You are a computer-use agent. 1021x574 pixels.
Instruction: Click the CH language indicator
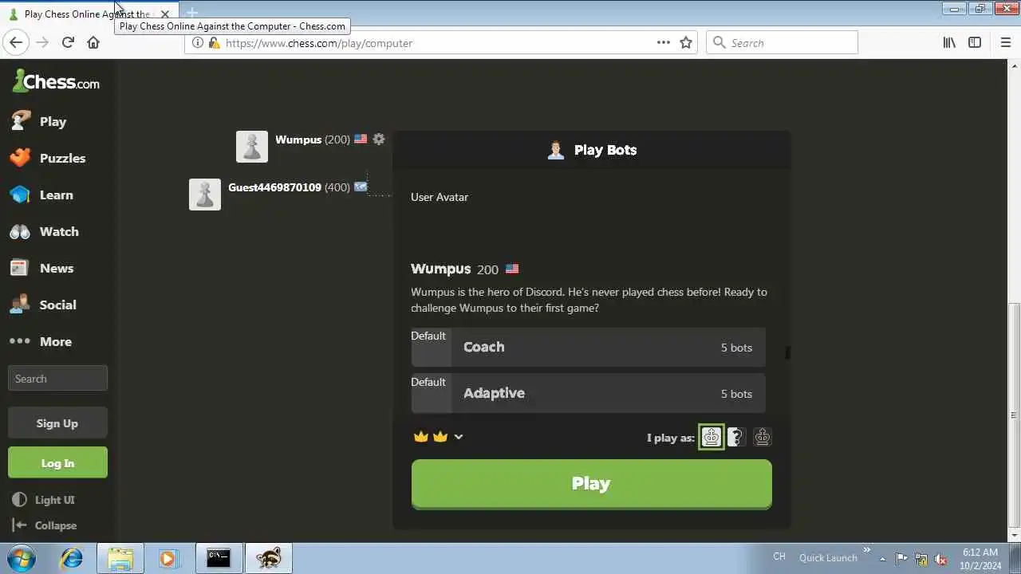pyautogui.click(x=779, y=556)
